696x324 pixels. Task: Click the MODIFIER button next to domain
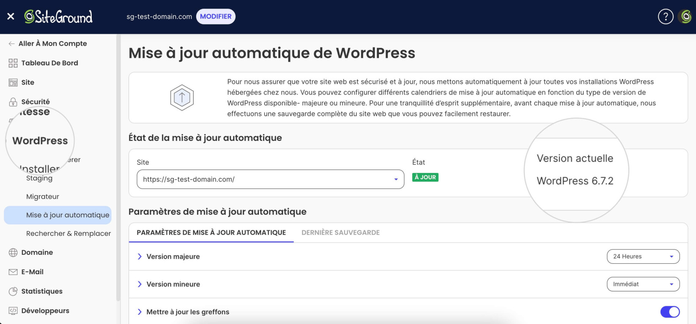[x=216, y=16]
